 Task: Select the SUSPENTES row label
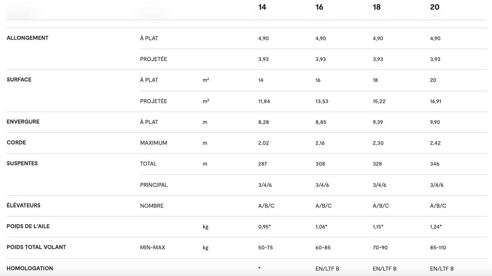coord(22,164)
